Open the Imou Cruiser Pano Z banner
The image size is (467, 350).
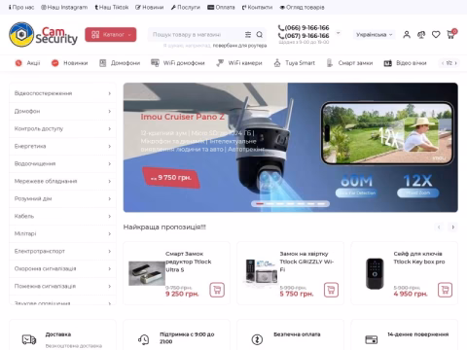point(291,148)
